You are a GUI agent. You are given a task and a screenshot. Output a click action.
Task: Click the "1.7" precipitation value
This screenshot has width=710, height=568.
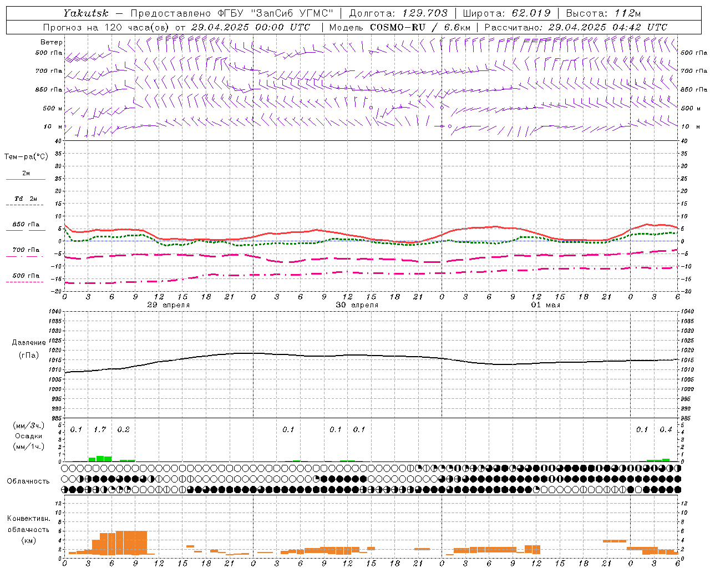pyautogui.click(x=100, y=429)
